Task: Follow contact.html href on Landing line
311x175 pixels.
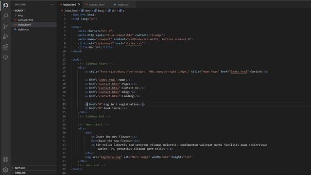Action: coord(109,96)
